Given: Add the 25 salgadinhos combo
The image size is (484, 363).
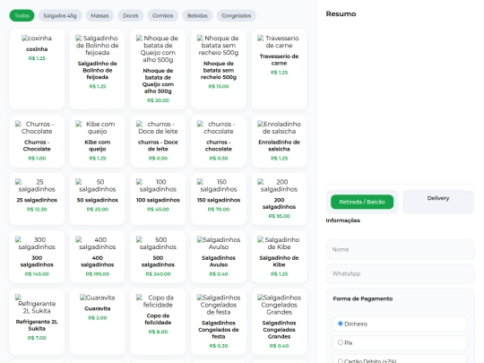Looking at the screenshot, I should tap(37, 199).
